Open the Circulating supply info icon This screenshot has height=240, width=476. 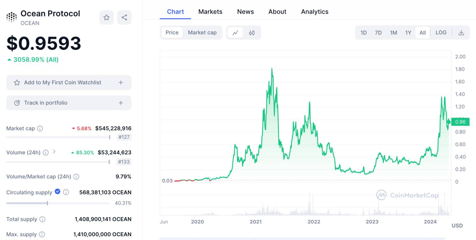(66, 192)
